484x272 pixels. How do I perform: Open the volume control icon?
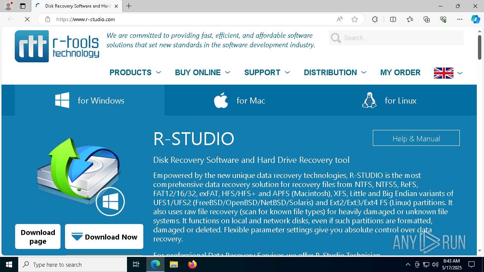pos(435,264)
